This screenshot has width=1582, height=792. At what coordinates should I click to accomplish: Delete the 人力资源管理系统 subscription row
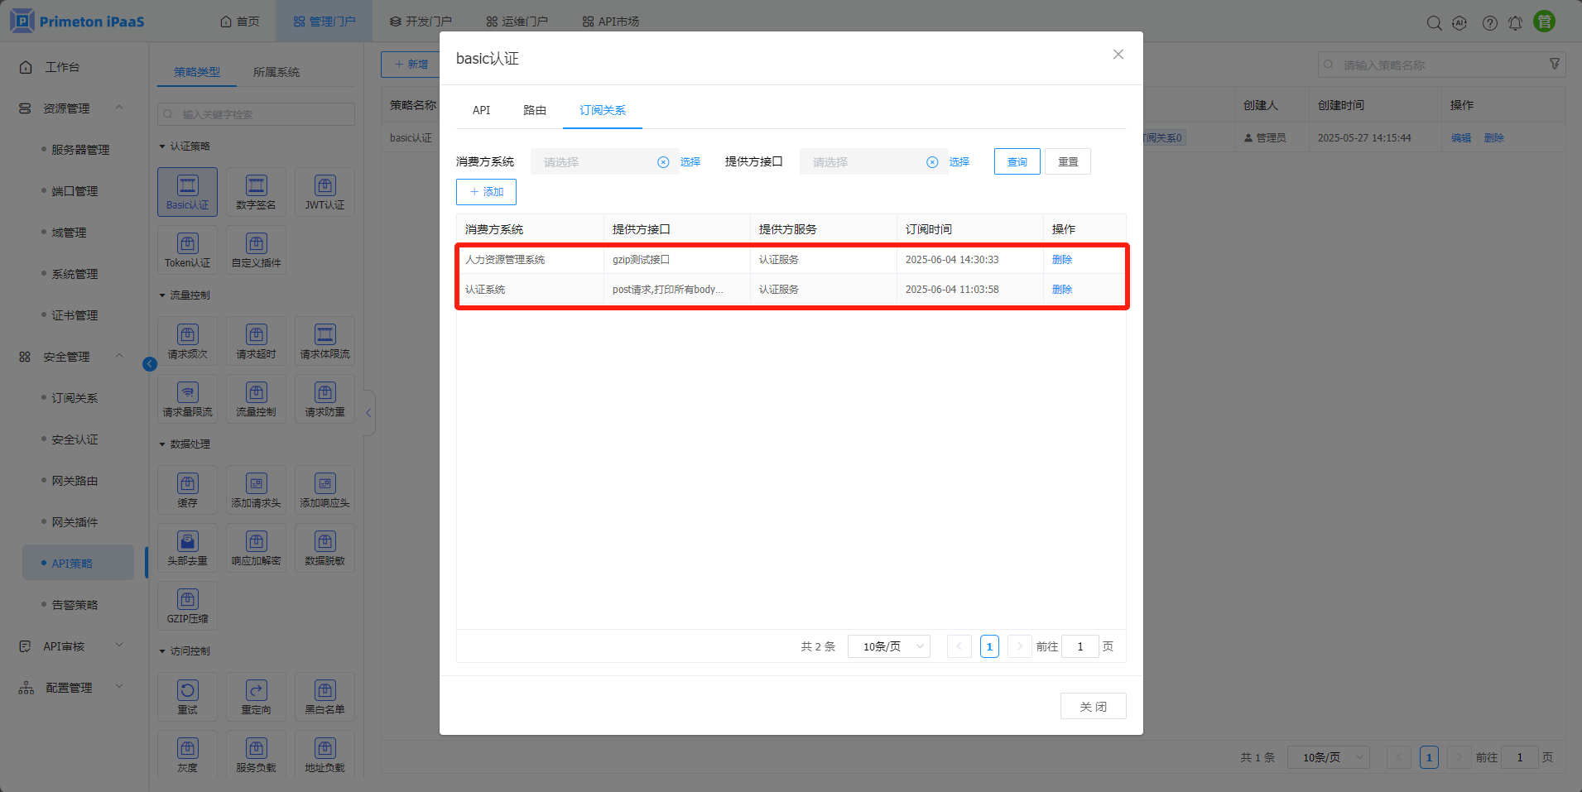point(1061,260)
